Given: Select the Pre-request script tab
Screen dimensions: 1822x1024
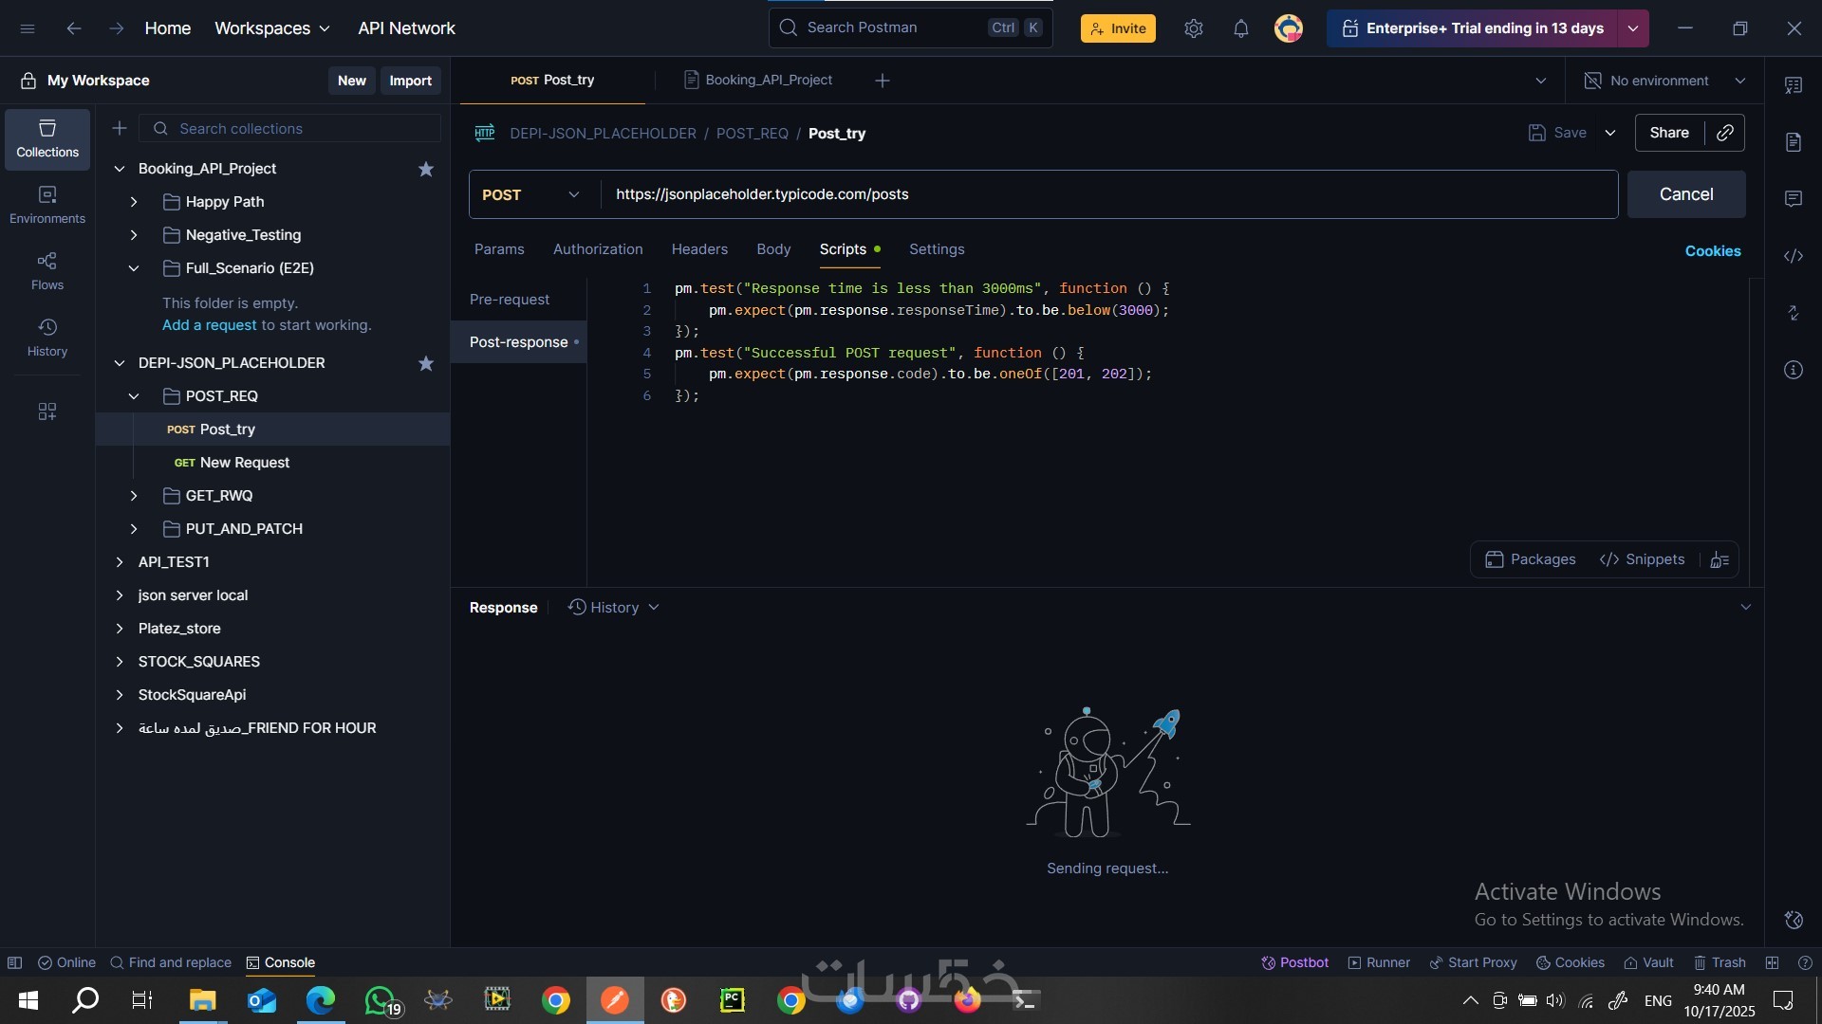Looking at the screenshot, I should click(x=510, y=300).
